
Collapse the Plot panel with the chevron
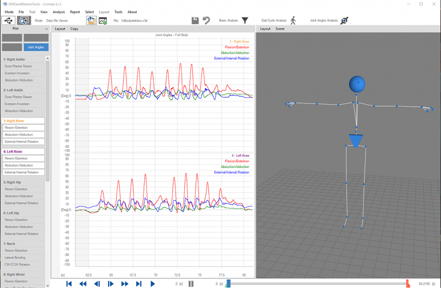tap(47, 29)
